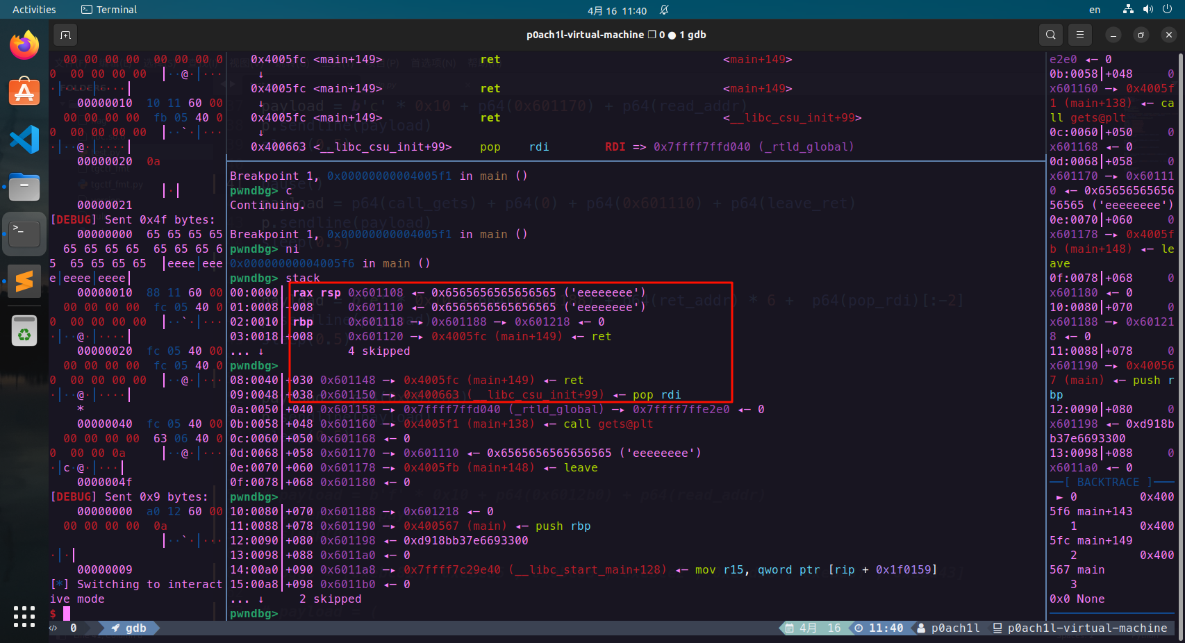Click the status bar time 11:40
The width and height of the screenshot is (1185, 643).
(879, 628)
